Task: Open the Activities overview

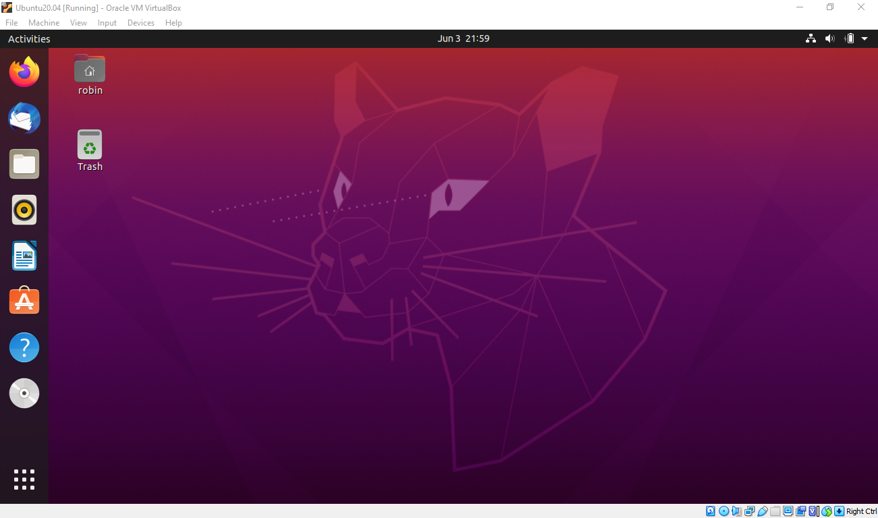Action: click(29, 39)
